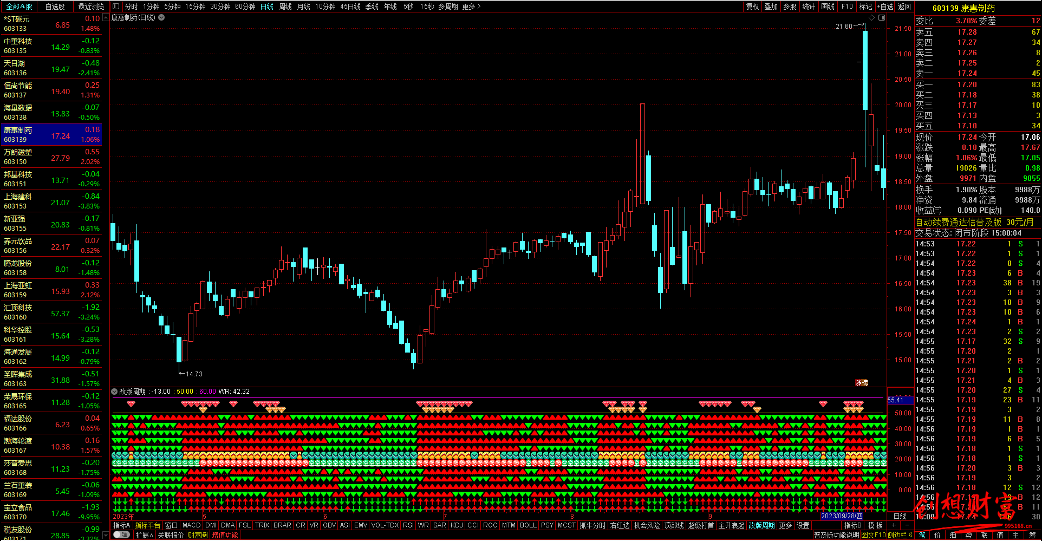Open the 画线 drawing tools
Screen dimensions: 1042x541
point(828,6)
